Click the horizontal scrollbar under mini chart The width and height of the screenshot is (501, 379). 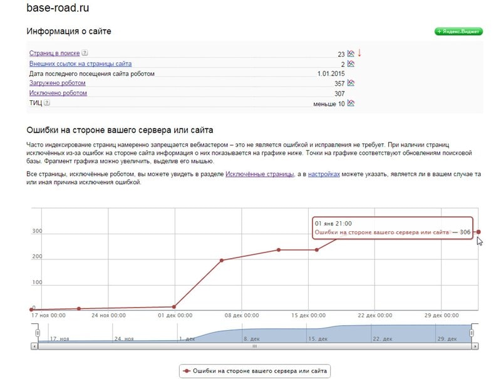tap(254, 346)
